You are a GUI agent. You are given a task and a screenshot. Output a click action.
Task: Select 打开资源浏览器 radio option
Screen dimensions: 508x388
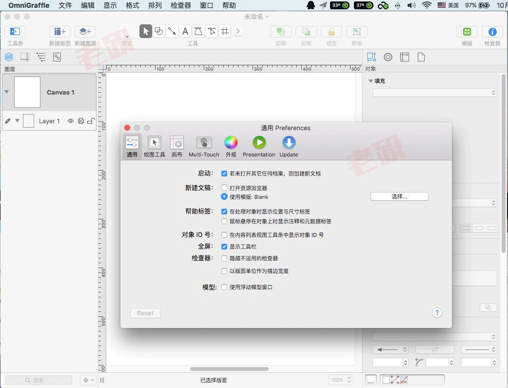click(x=224, y=188)
